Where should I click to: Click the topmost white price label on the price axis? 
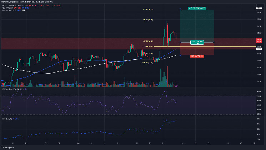[x=259, y=8]
